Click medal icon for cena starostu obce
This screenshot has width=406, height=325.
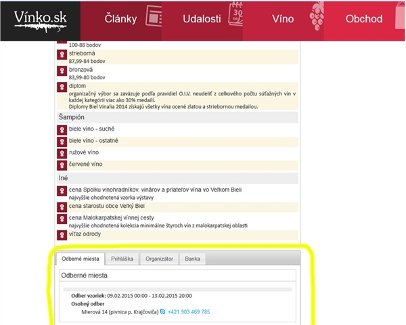pyautogui.click(x=62, y=207)
